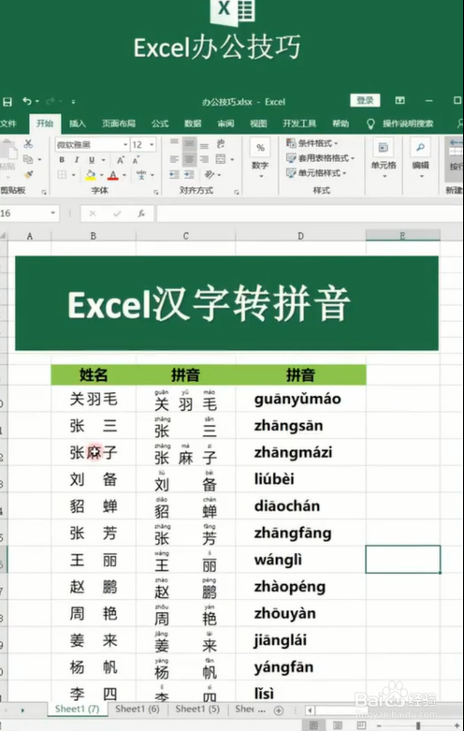Select the Sheet1 (6) worksheet tab
This screenshot has width=464, height=731.
point(138,709)
